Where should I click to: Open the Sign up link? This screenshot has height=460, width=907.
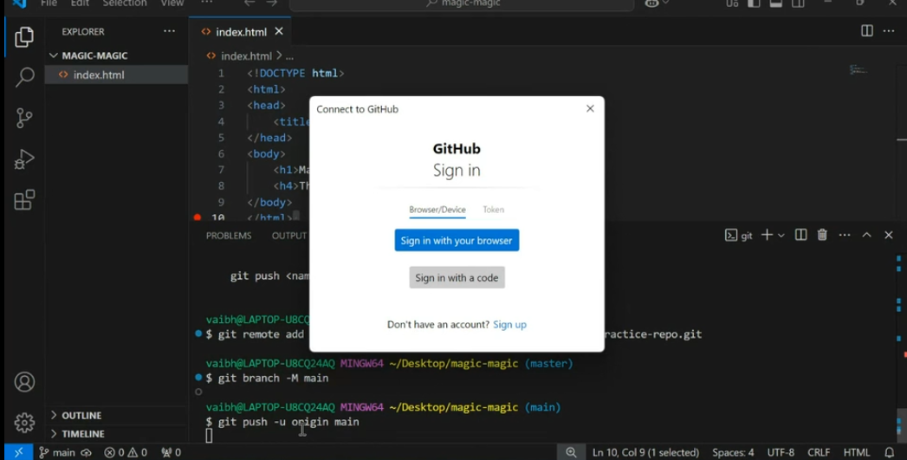point(509,325)
